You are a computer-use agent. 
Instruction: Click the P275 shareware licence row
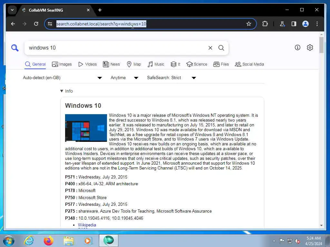tap(139, 211)
